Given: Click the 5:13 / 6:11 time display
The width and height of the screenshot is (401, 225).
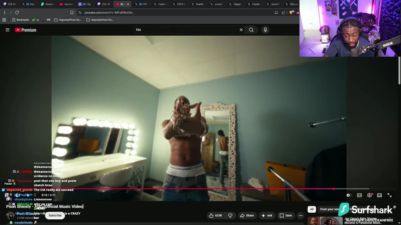Looking at the screenshot, I should pos(48,195).
